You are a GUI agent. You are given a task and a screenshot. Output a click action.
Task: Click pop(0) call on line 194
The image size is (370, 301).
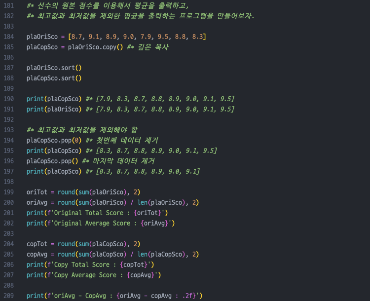pos(71,140)
